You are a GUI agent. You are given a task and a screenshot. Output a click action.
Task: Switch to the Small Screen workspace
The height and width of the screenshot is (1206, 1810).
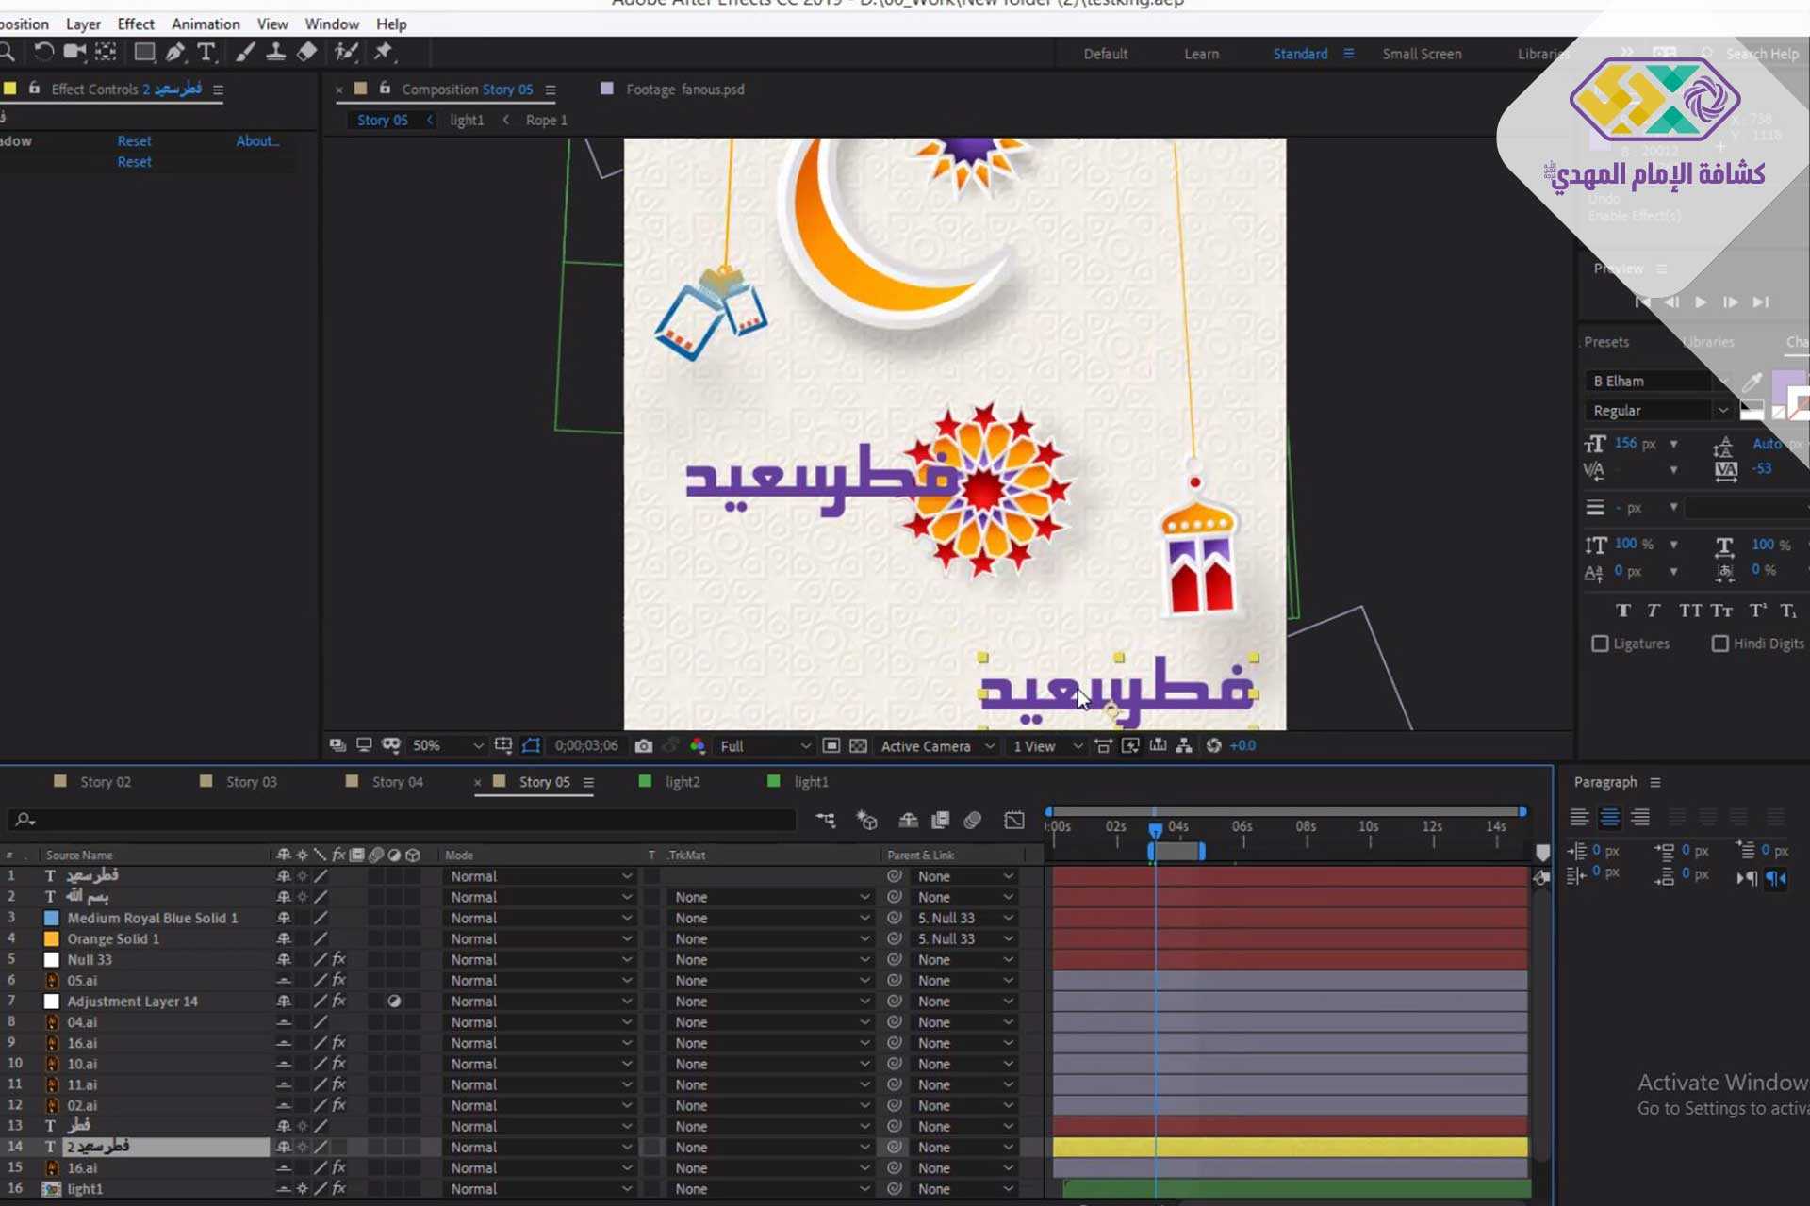[1421, 54]
